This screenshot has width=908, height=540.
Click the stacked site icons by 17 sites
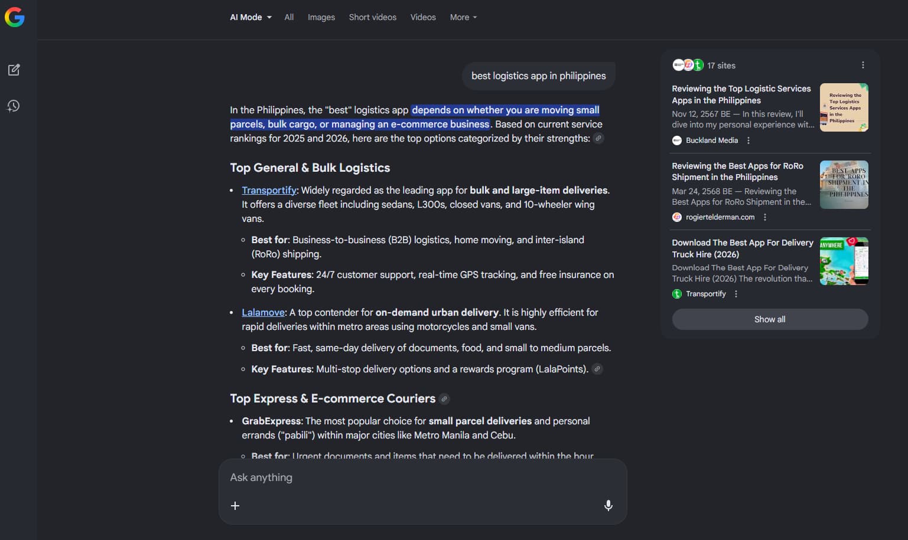point(688,65)
